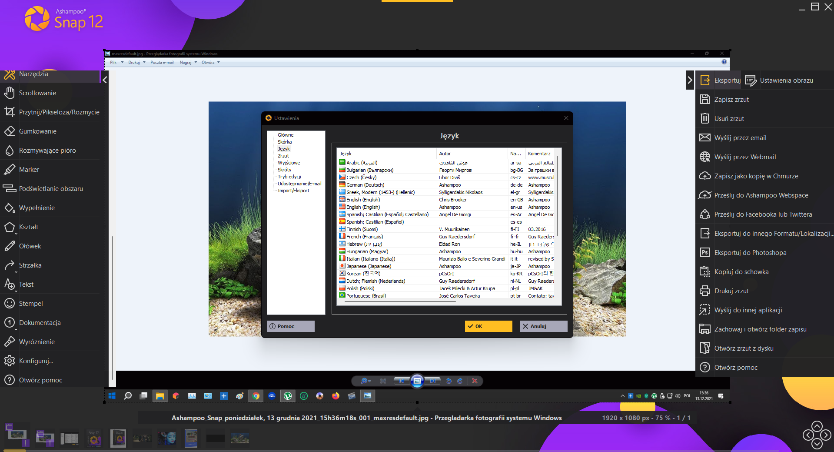Choose Wyślij przez Webmail

(x=765, y=157)
